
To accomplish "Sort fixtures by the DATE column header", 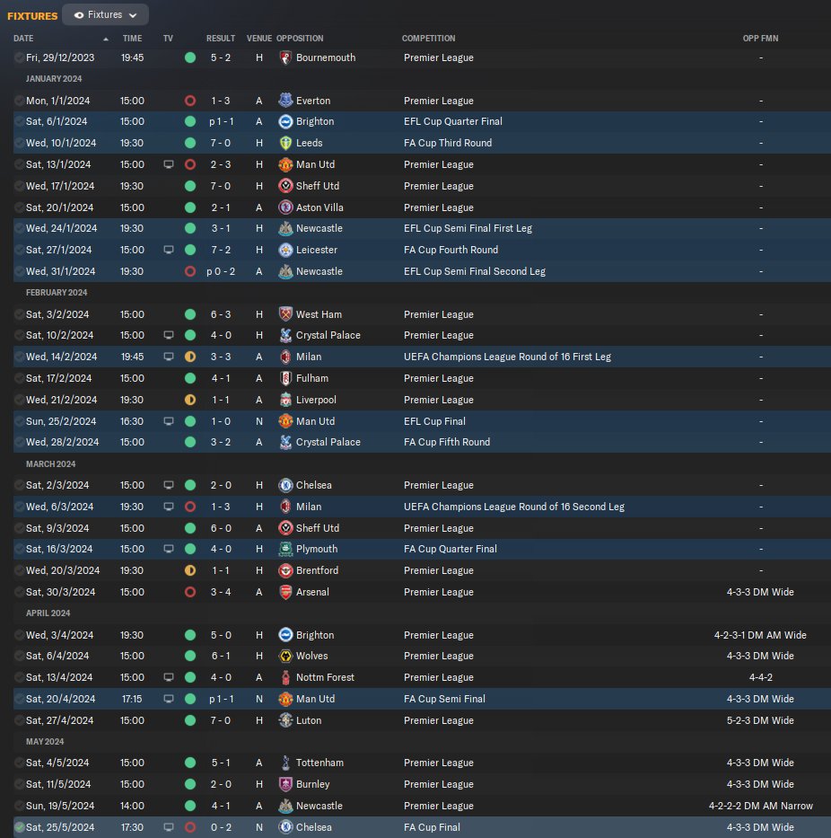I will (23, 39).
